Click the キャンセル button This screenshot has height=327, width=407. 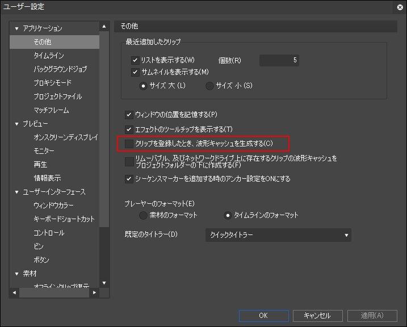[x=318, y=316]
